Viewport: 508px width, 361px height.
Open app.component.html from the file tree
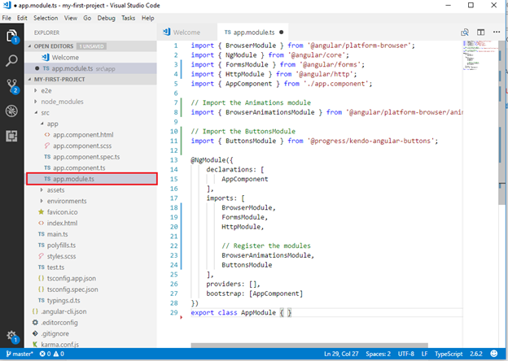[x=83, y=134]
